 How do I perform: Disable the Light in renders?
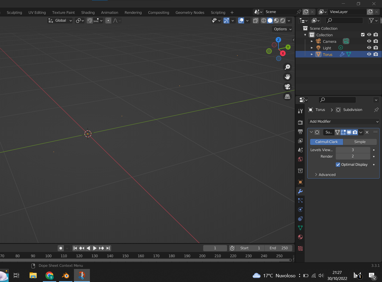click(x=376, y=48)
